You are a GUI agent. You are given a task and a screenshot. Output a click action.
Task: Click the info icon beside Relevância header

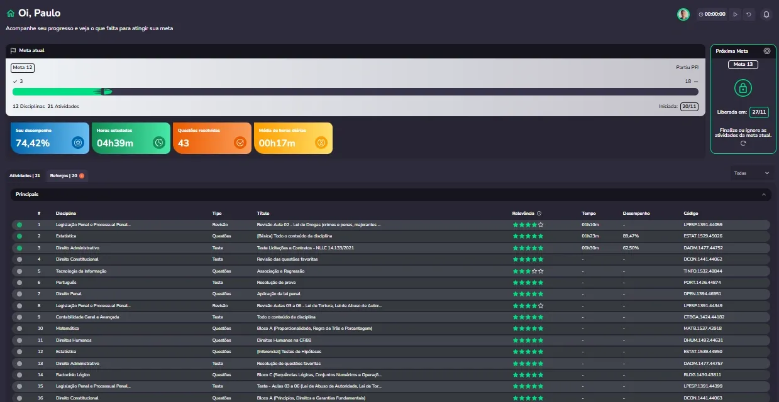coord(539,214)
